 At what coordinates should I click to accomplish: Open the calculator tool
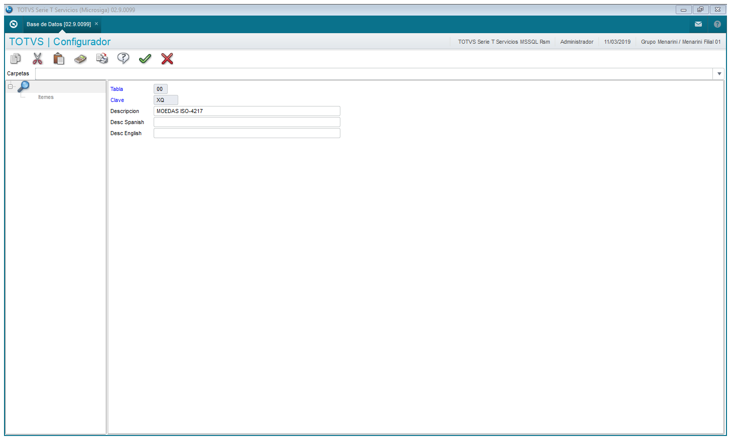(80, 59)
